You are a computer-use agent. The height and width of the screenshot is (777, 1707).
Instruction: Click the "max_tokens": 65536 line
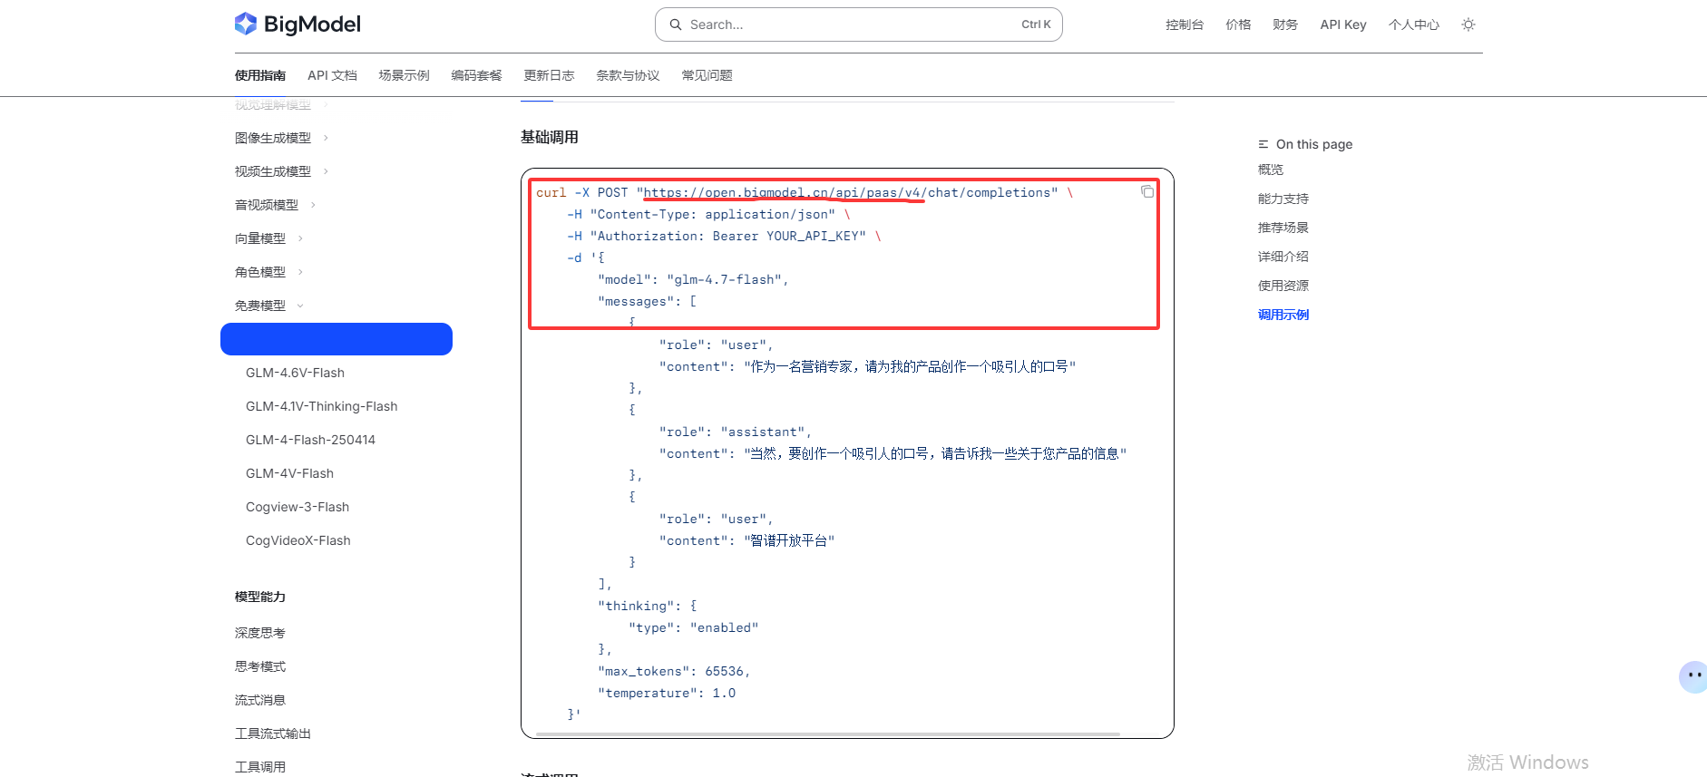pos(674,671)
